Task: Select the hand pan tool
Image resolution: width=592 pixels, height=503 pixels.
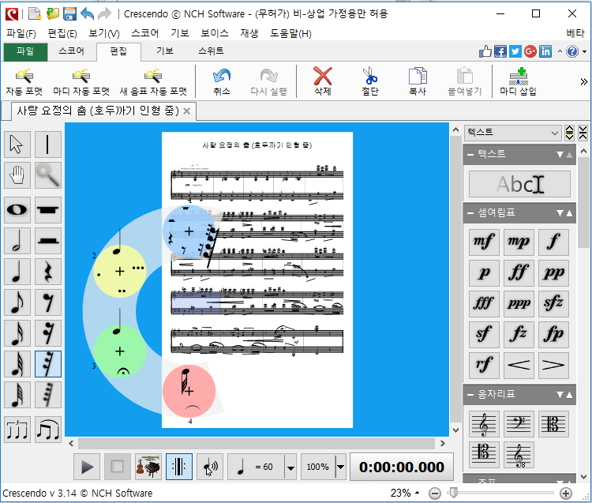Action: (x=17, y=175)
